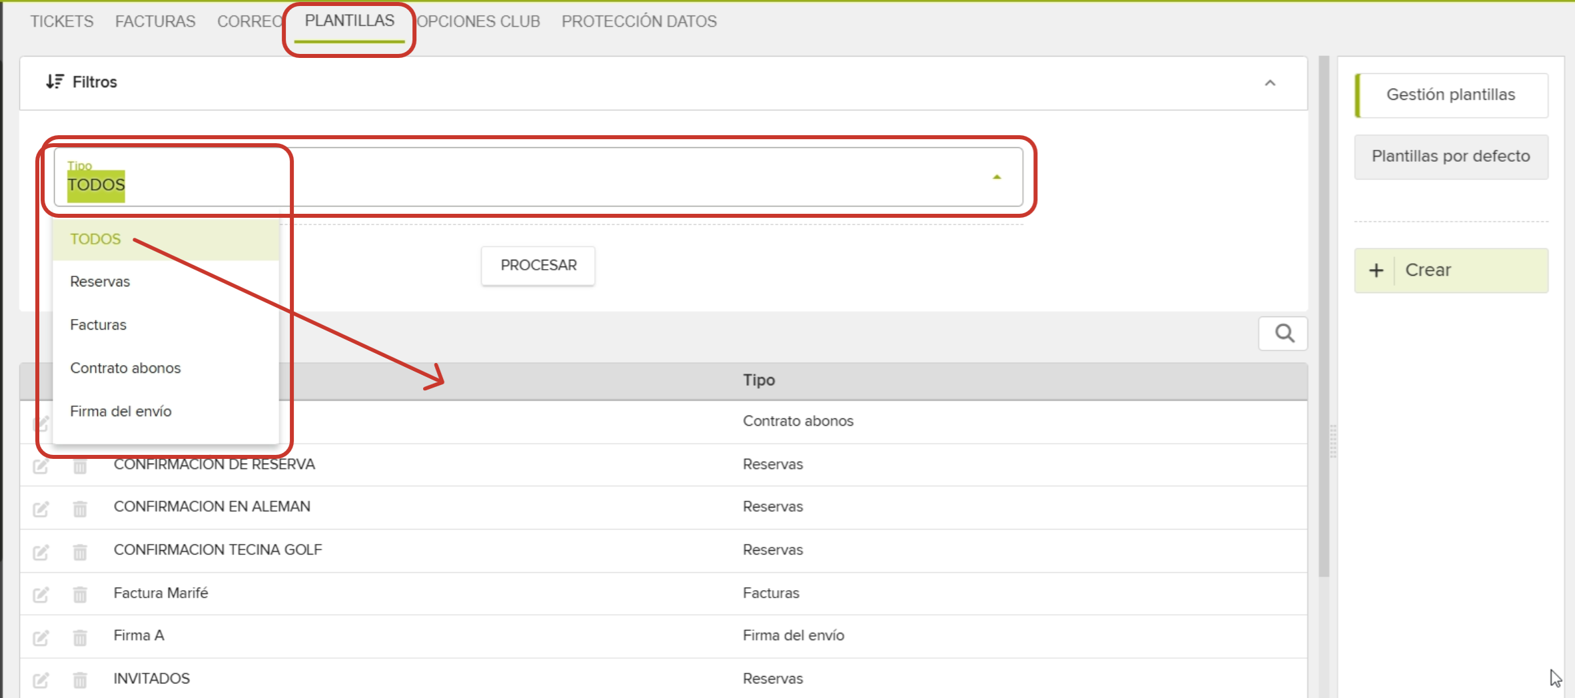The image size is (1575, 698).
Task: Choose Contrato abonos from the Tipo list
Action: [x=125, y=368]
